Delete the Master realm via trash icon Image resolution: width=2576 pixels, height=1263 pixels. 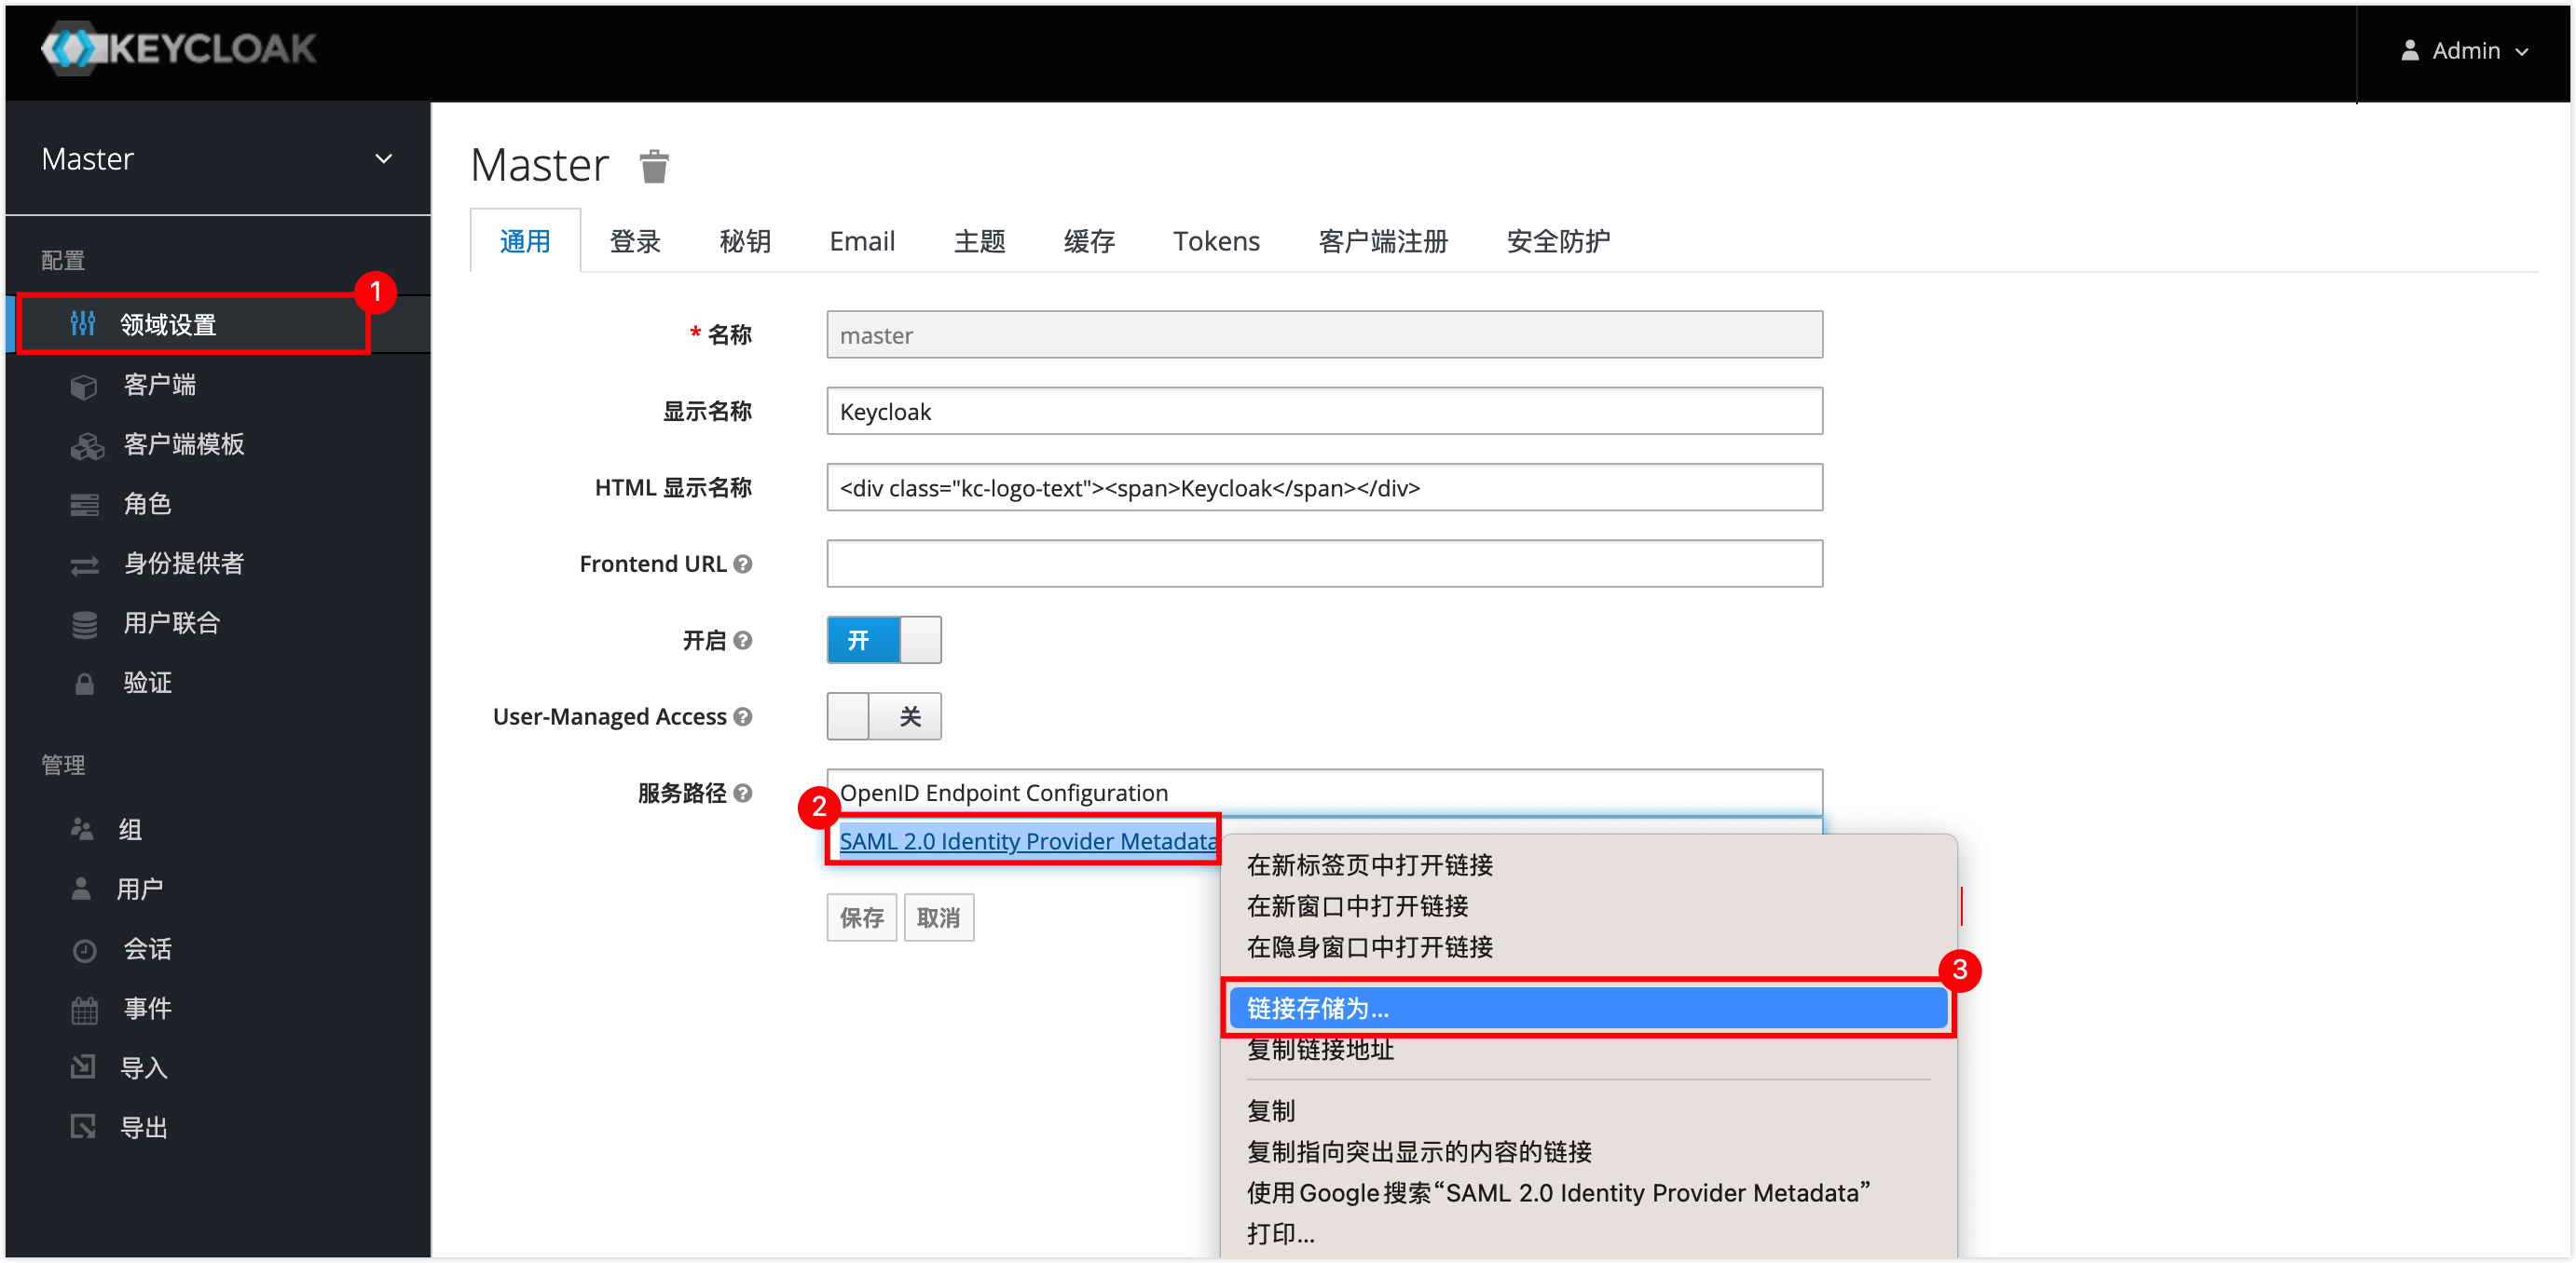point(654,166)
